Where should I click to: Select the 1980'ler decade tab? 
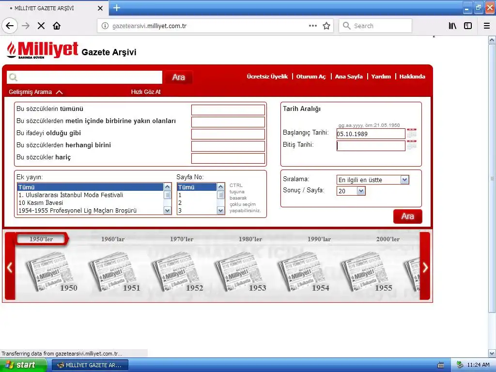click(x=250, y=239)
